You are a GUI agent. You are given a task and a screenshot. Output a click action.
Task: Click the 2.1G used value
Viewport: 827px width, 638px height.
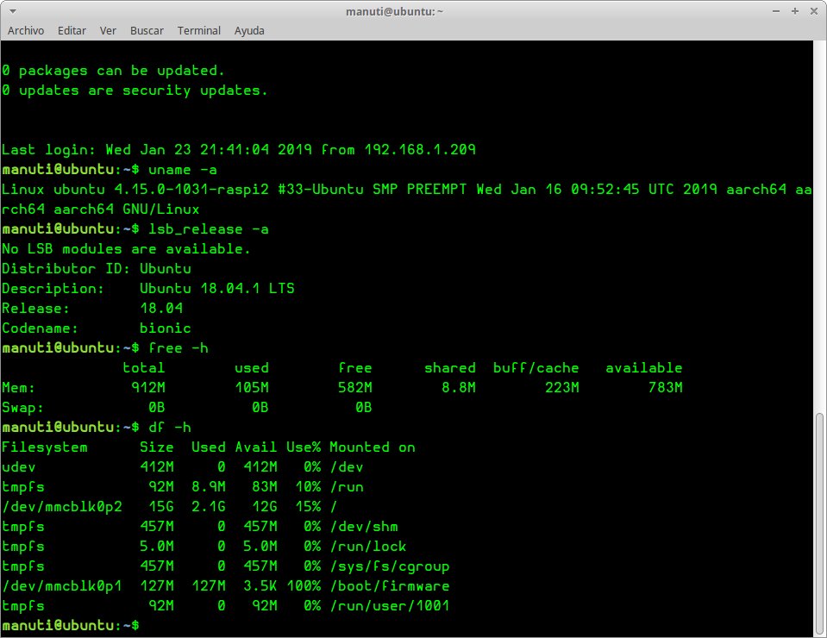pyautogui.click(x=209, y=507)
